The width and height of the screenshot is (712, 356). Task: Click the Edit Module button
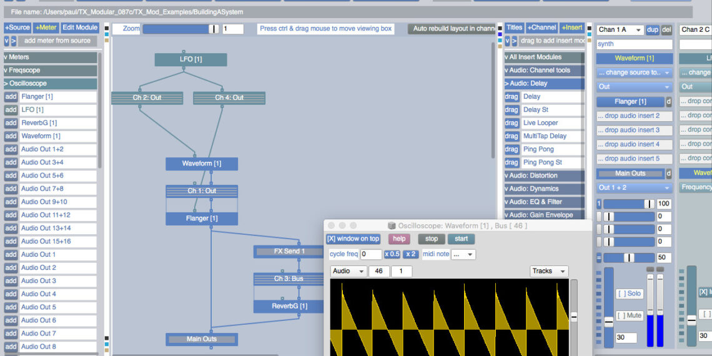click(79, 27)
